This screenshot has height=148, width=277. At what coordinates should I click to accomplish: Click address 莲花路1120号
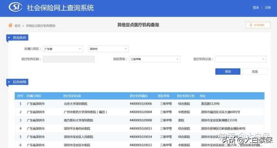[210, 104]
